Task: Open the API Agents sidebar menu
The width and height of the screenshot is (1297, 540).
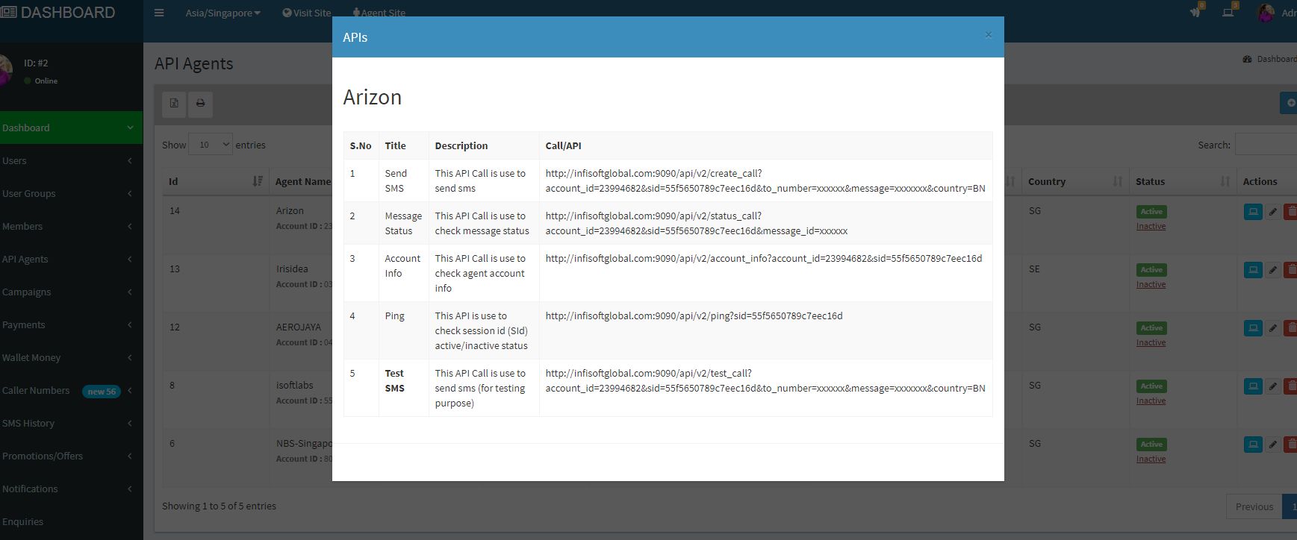Action: point(67,259)
